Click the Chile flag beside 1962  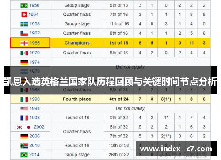pyautogui.click(x=24, y=33)
